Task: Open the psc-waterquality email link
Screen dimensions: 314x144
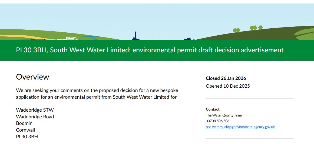Action: 240,127
